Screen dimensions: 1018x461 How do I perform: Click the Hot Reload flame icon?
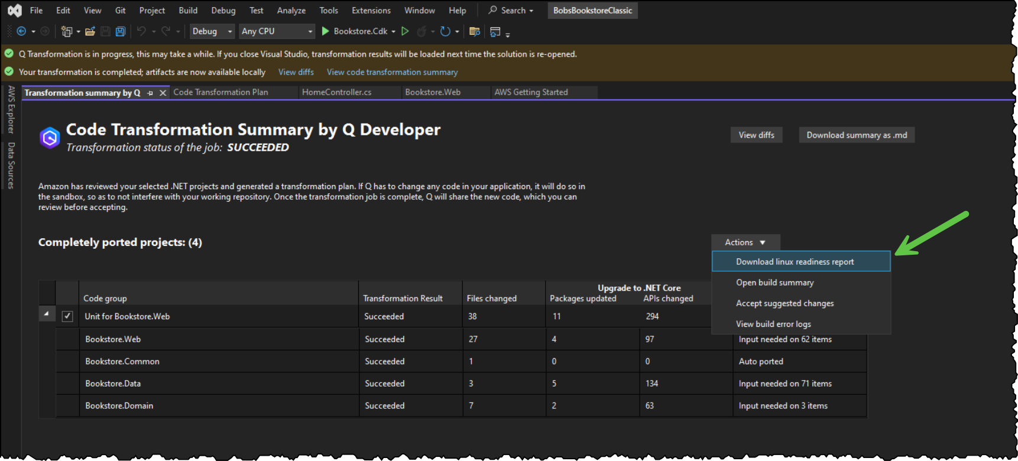click(x=422, y=31)
